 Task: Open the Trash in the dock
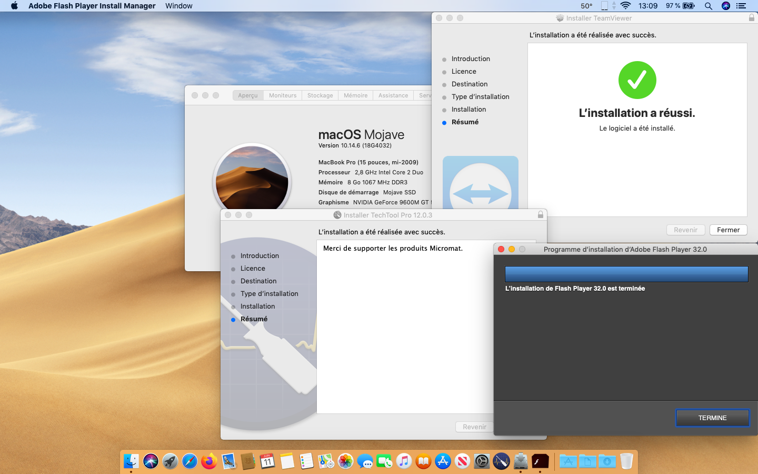626,461
